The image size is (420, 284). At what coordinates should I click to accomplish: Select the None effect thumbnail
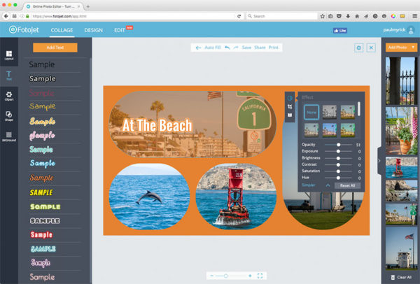coord(311,112)
